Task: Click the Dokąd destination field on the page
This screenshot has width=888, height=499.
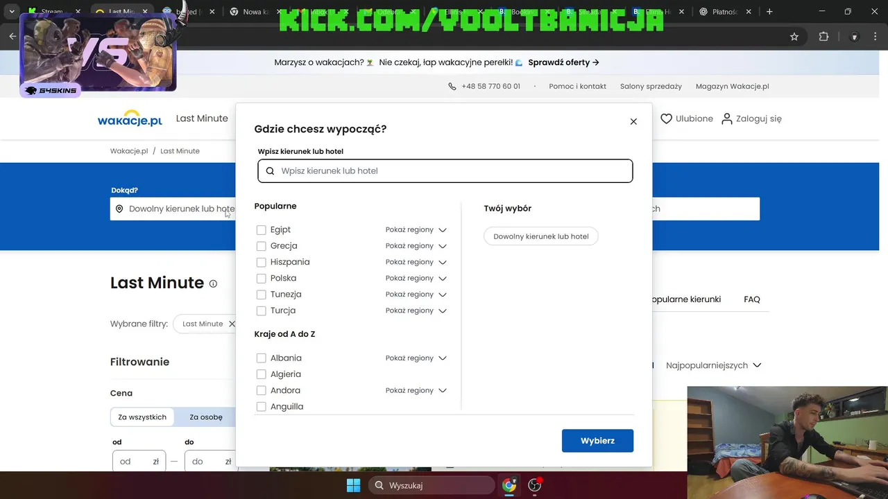Action: coord(173,209)
